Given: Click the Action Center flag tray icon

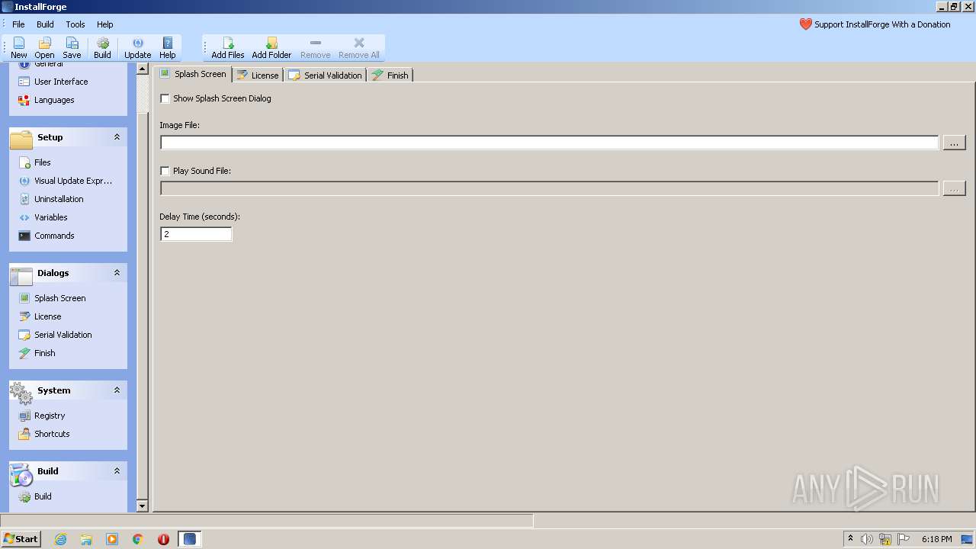Looking at the screenshot, I should coord(904,539).
